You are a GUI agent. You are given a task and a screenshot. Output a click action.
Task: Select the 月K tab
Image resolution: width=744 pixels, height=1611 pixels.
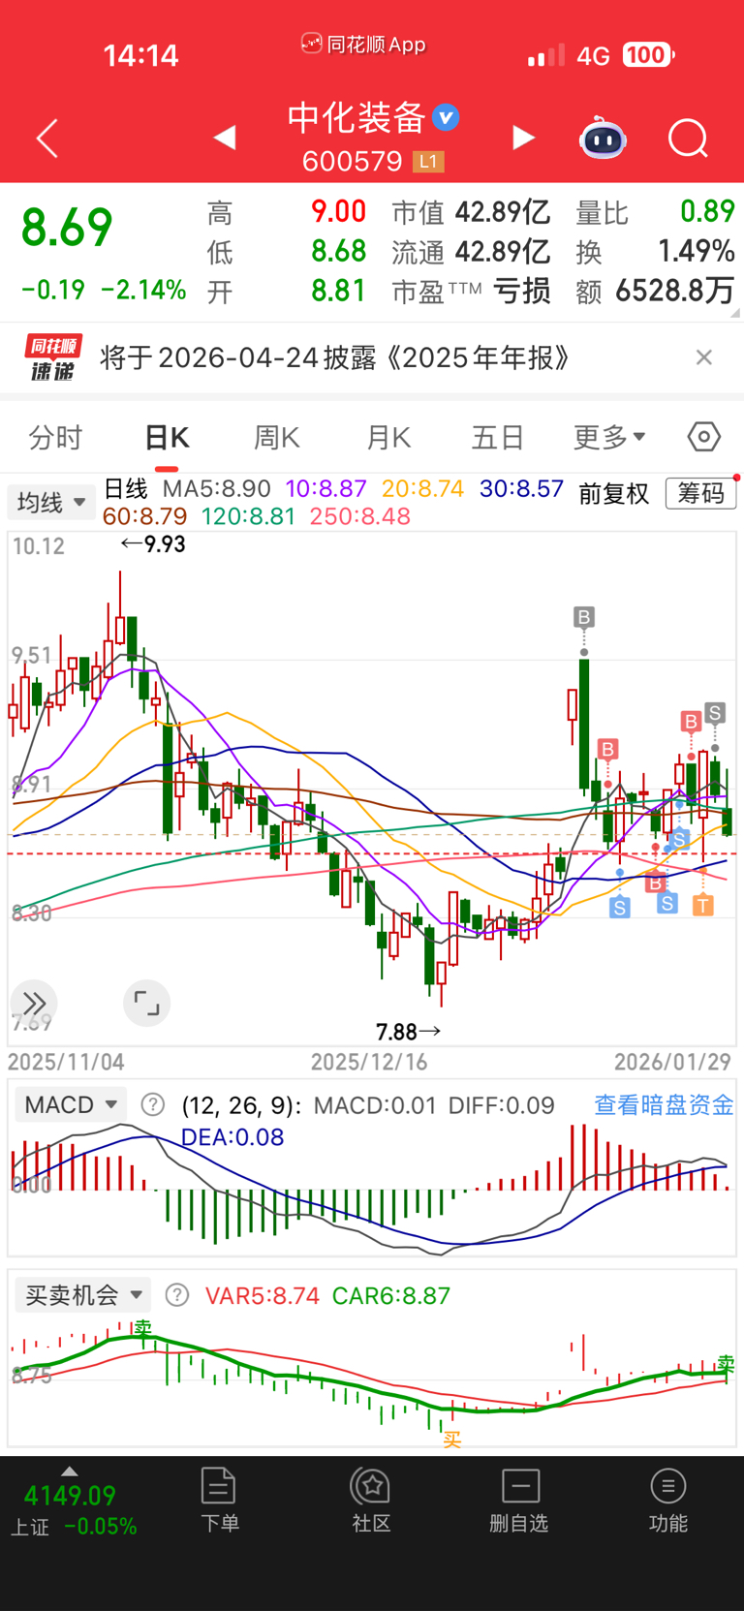pos(389,438)
